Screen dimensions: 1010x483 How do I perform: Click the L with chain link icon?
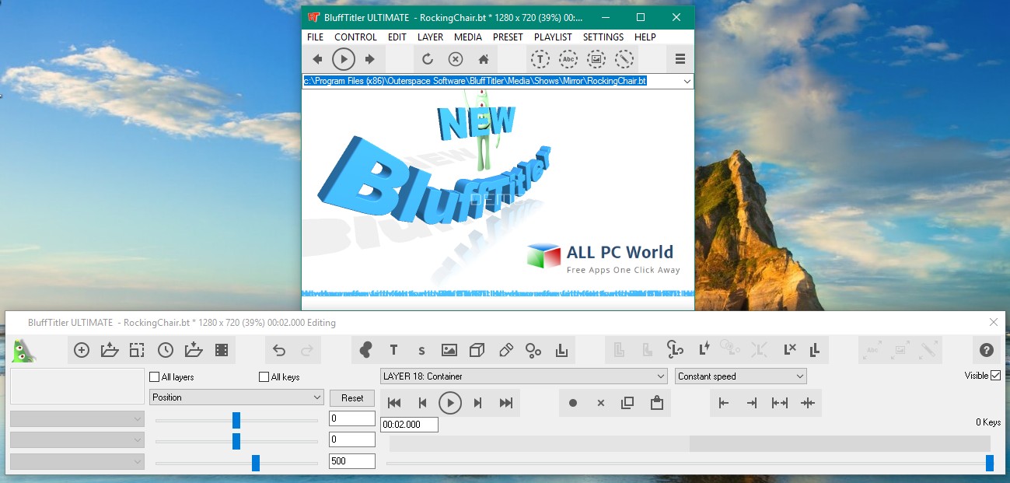point(675,349)
